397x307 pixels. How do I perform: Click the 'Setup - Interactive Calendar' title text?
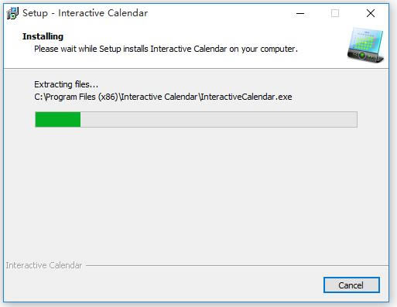85,13
